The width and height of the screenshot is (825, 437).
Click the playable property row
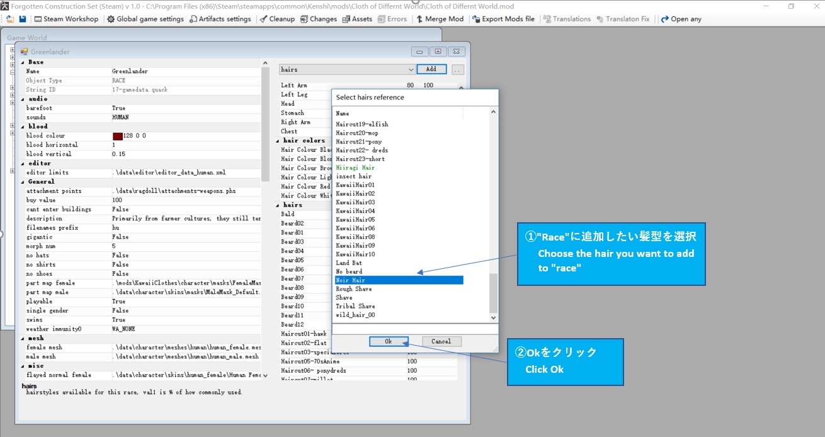pyautogui.click(x=141, y=302)
